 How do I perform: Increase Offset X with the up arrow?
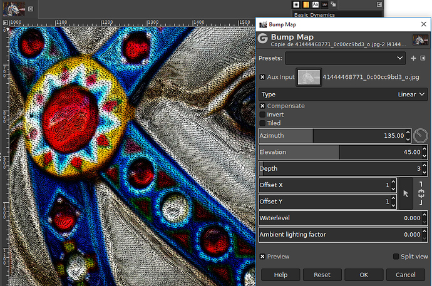(x=393, y=182)
